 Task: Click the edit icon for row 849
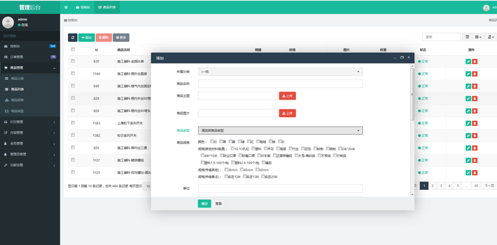468,86
